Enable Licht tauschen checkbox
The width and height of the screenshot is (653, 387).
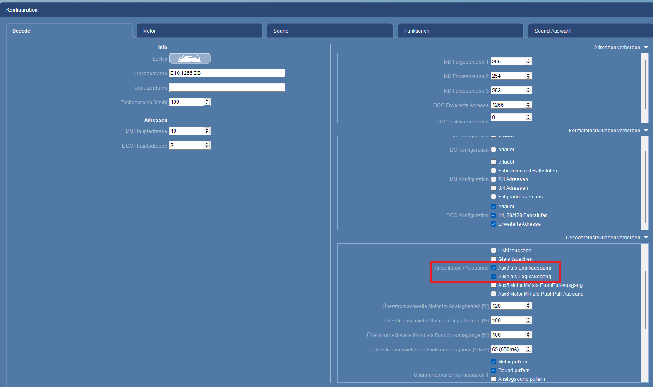(493, 251)
